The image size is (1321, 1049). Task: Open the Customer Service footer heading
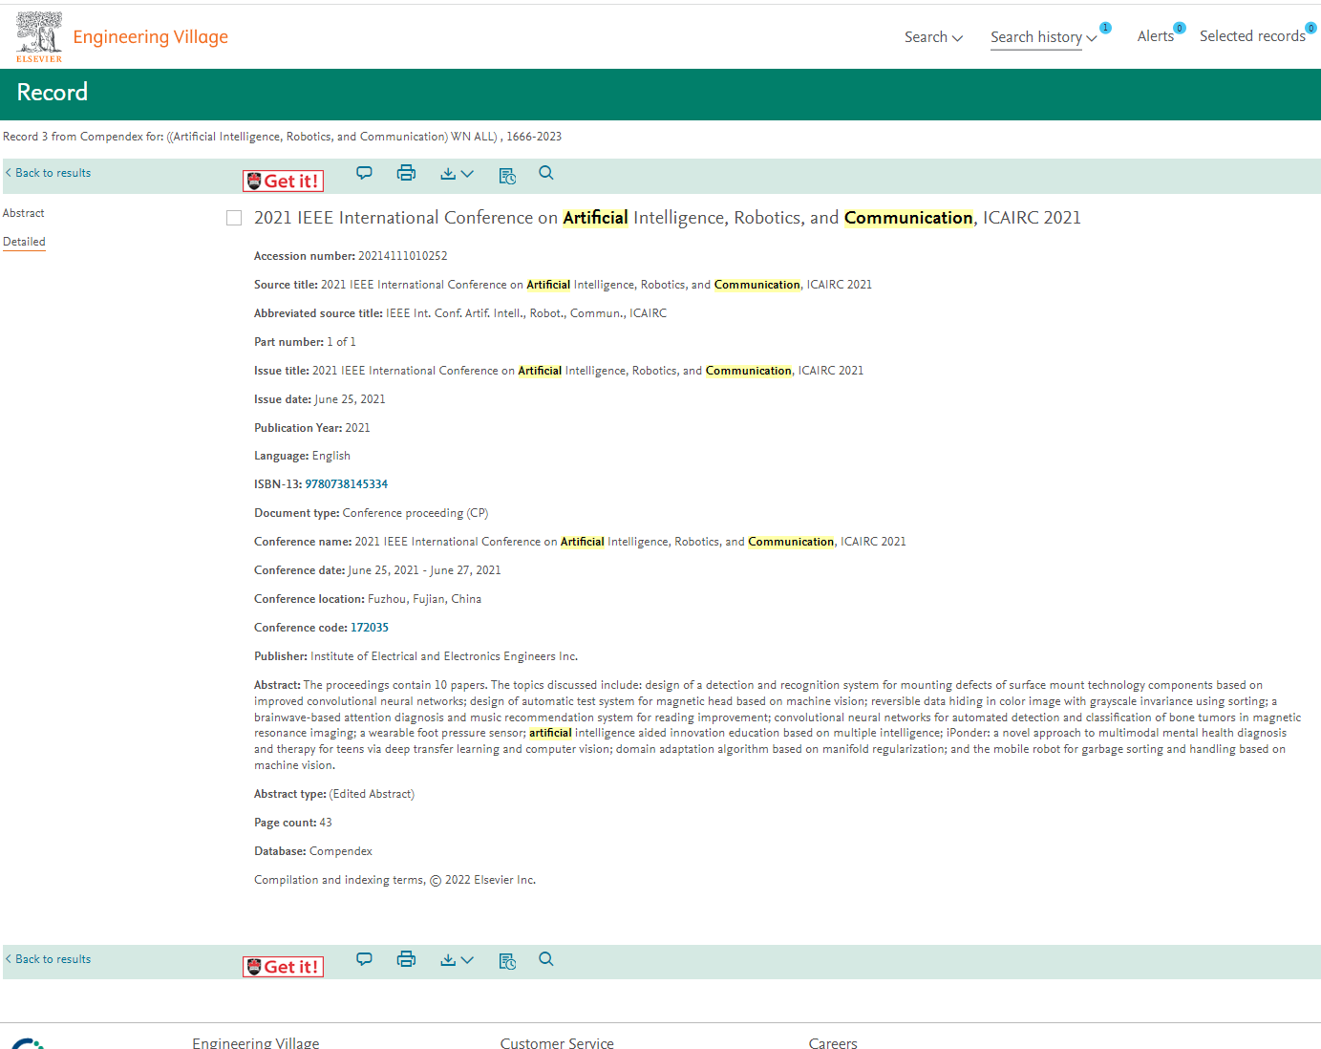pos(557,1043)
